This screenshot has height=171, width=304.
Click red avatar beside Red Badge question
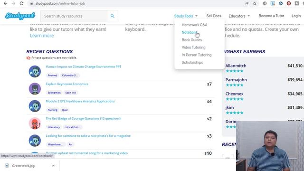point(35,123)
